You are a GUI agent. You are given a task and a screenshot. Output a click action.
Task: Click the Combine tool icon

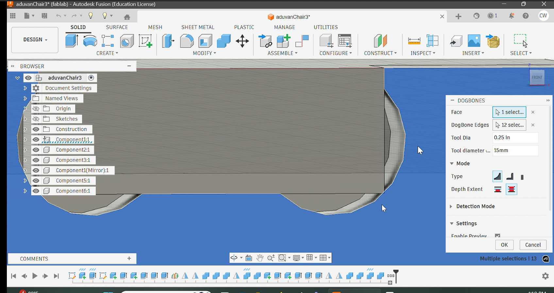[x=224, y=41]
